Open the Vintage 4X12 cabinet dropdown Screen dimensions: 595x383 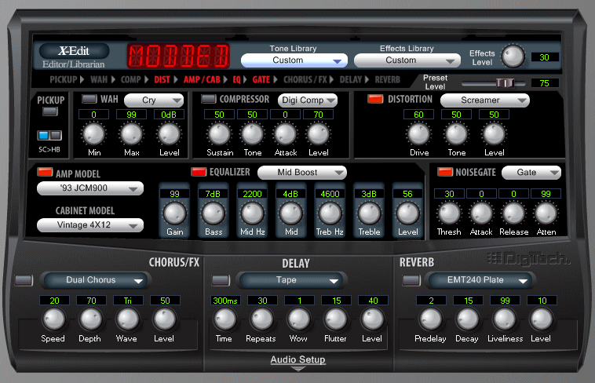[x=90, y=225]
